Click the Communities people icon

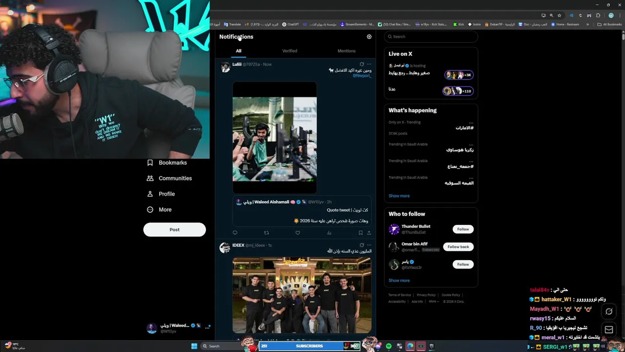(x=150, y=178)
